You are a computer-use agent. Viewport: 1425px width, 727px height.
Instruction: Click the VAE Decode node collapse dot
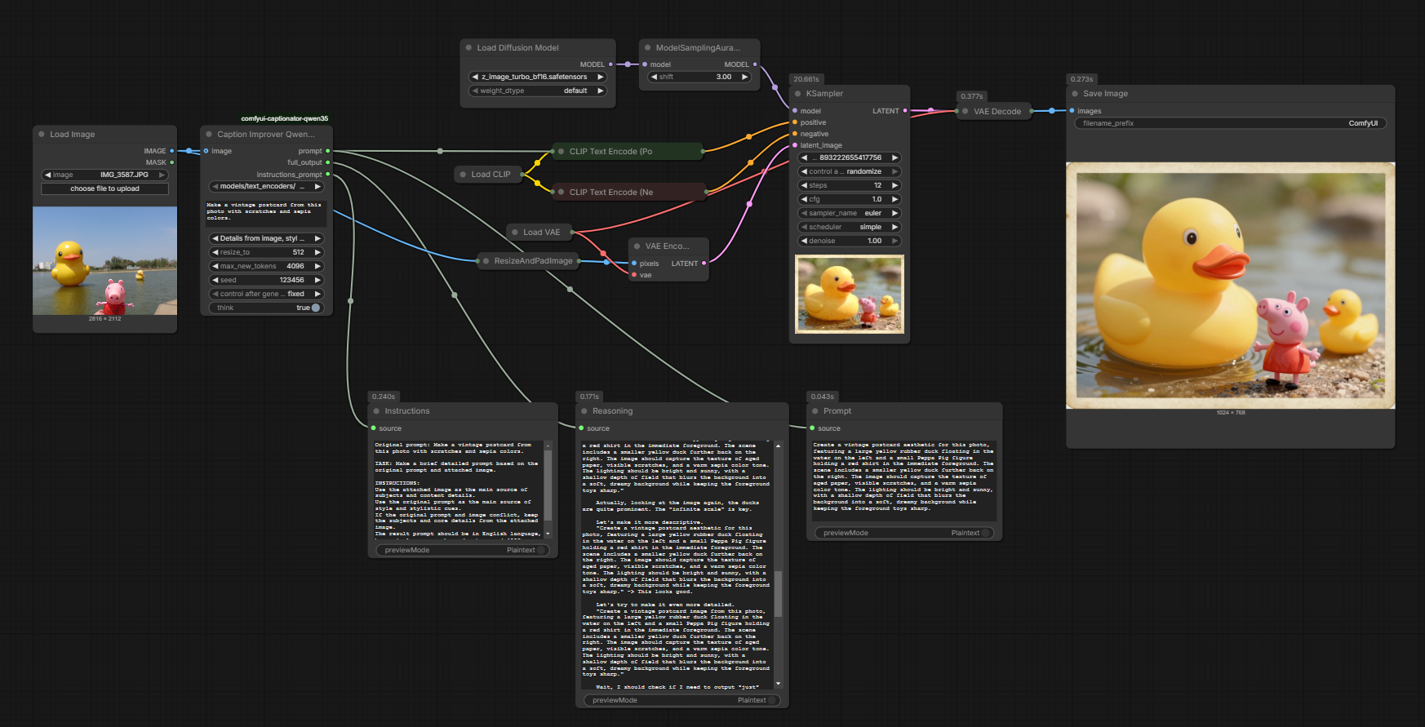tap(966, 111)
